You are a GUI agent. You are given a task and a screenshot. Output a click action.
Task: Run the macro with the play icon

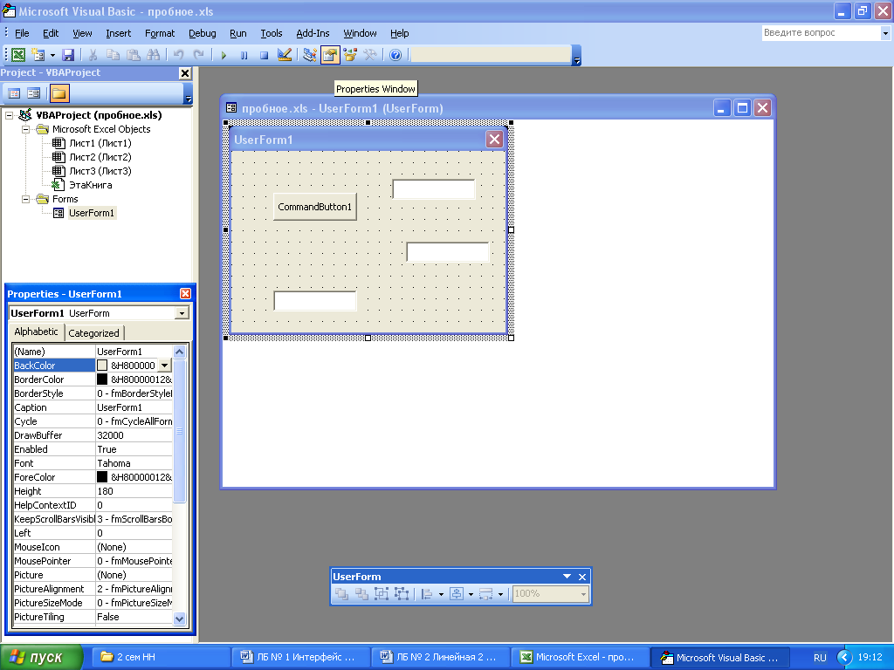tap(223, 55)
